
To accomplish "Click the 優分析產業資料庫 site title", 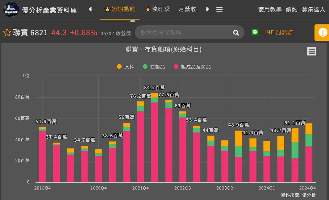I will tap(49, 10).
